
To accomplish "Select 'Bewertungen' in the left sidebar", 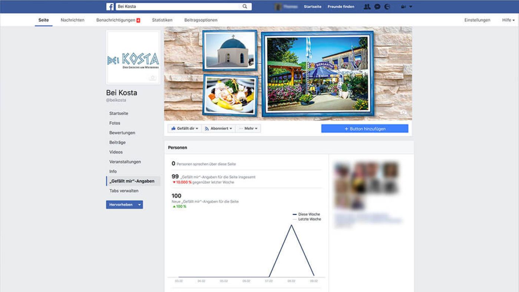I will click(122, 133).
